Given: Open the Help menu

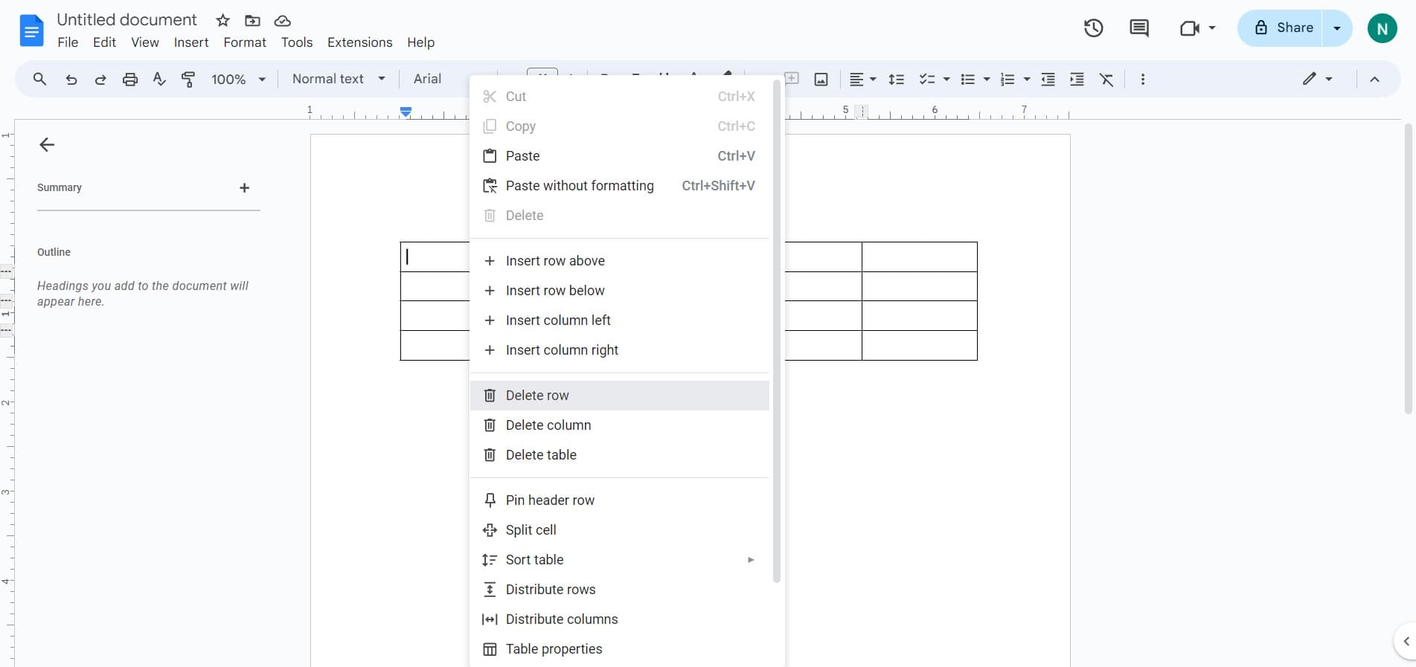Looking at the screenshot, I should 420,42.
